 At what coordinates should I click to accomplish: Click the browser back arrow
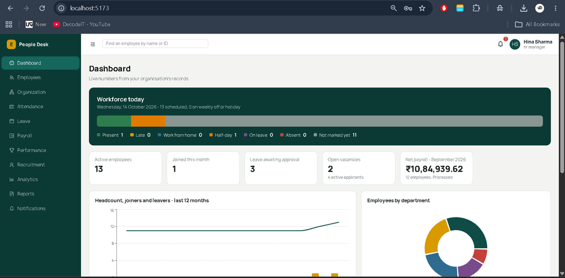[10, 8]
